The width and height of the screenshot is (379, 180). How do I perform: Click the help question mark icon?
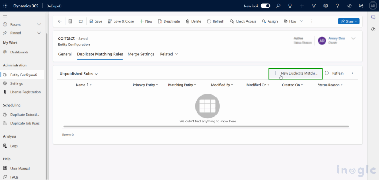click(x=338, y=6)
